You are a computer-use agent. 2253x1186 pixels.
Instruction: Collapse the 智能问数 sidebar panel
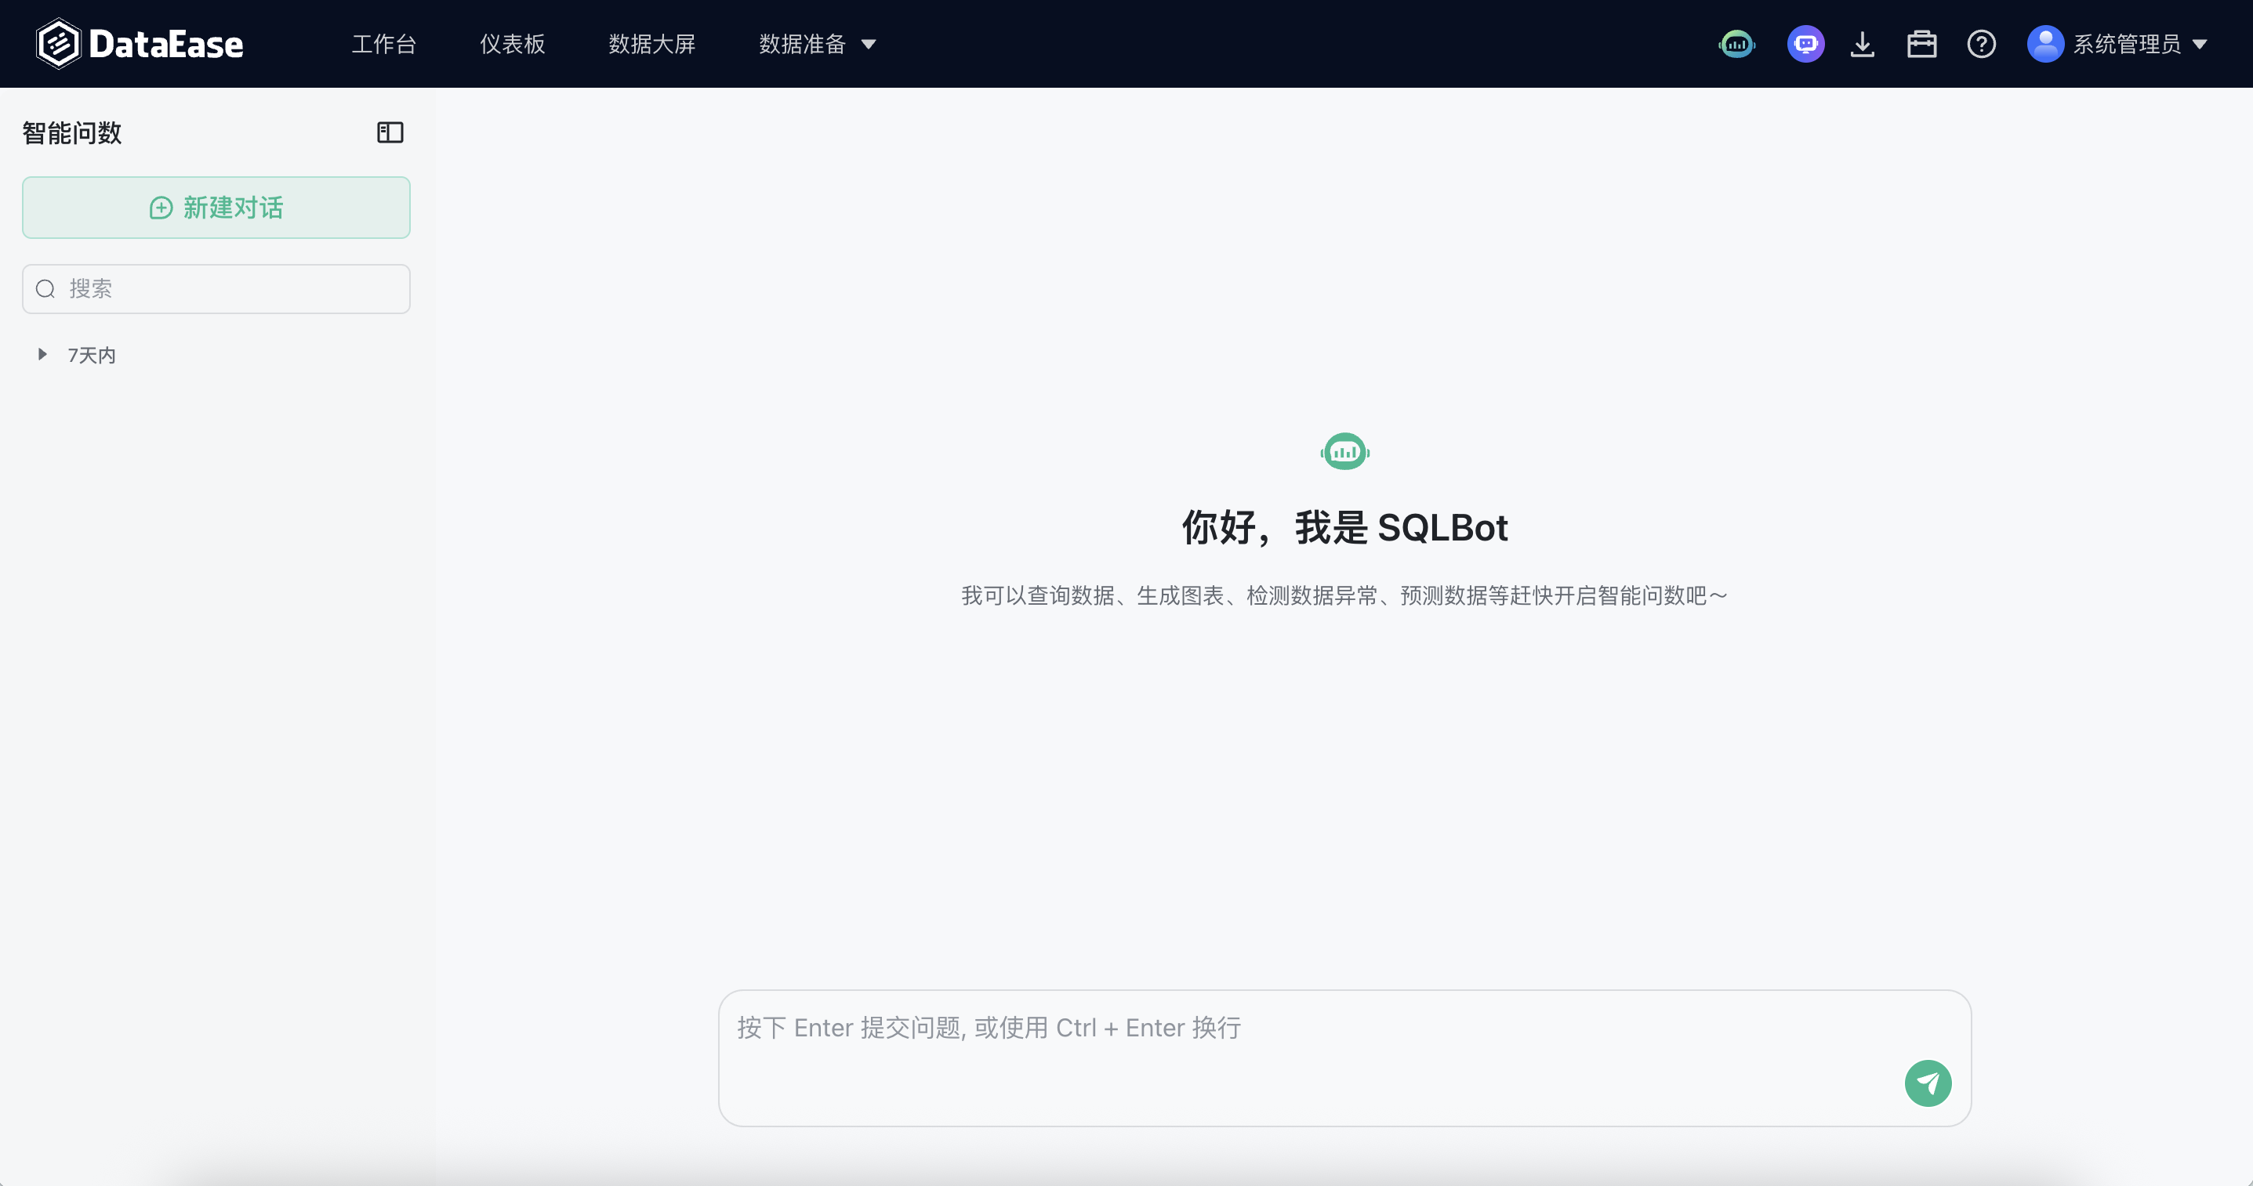pos(390,133)
